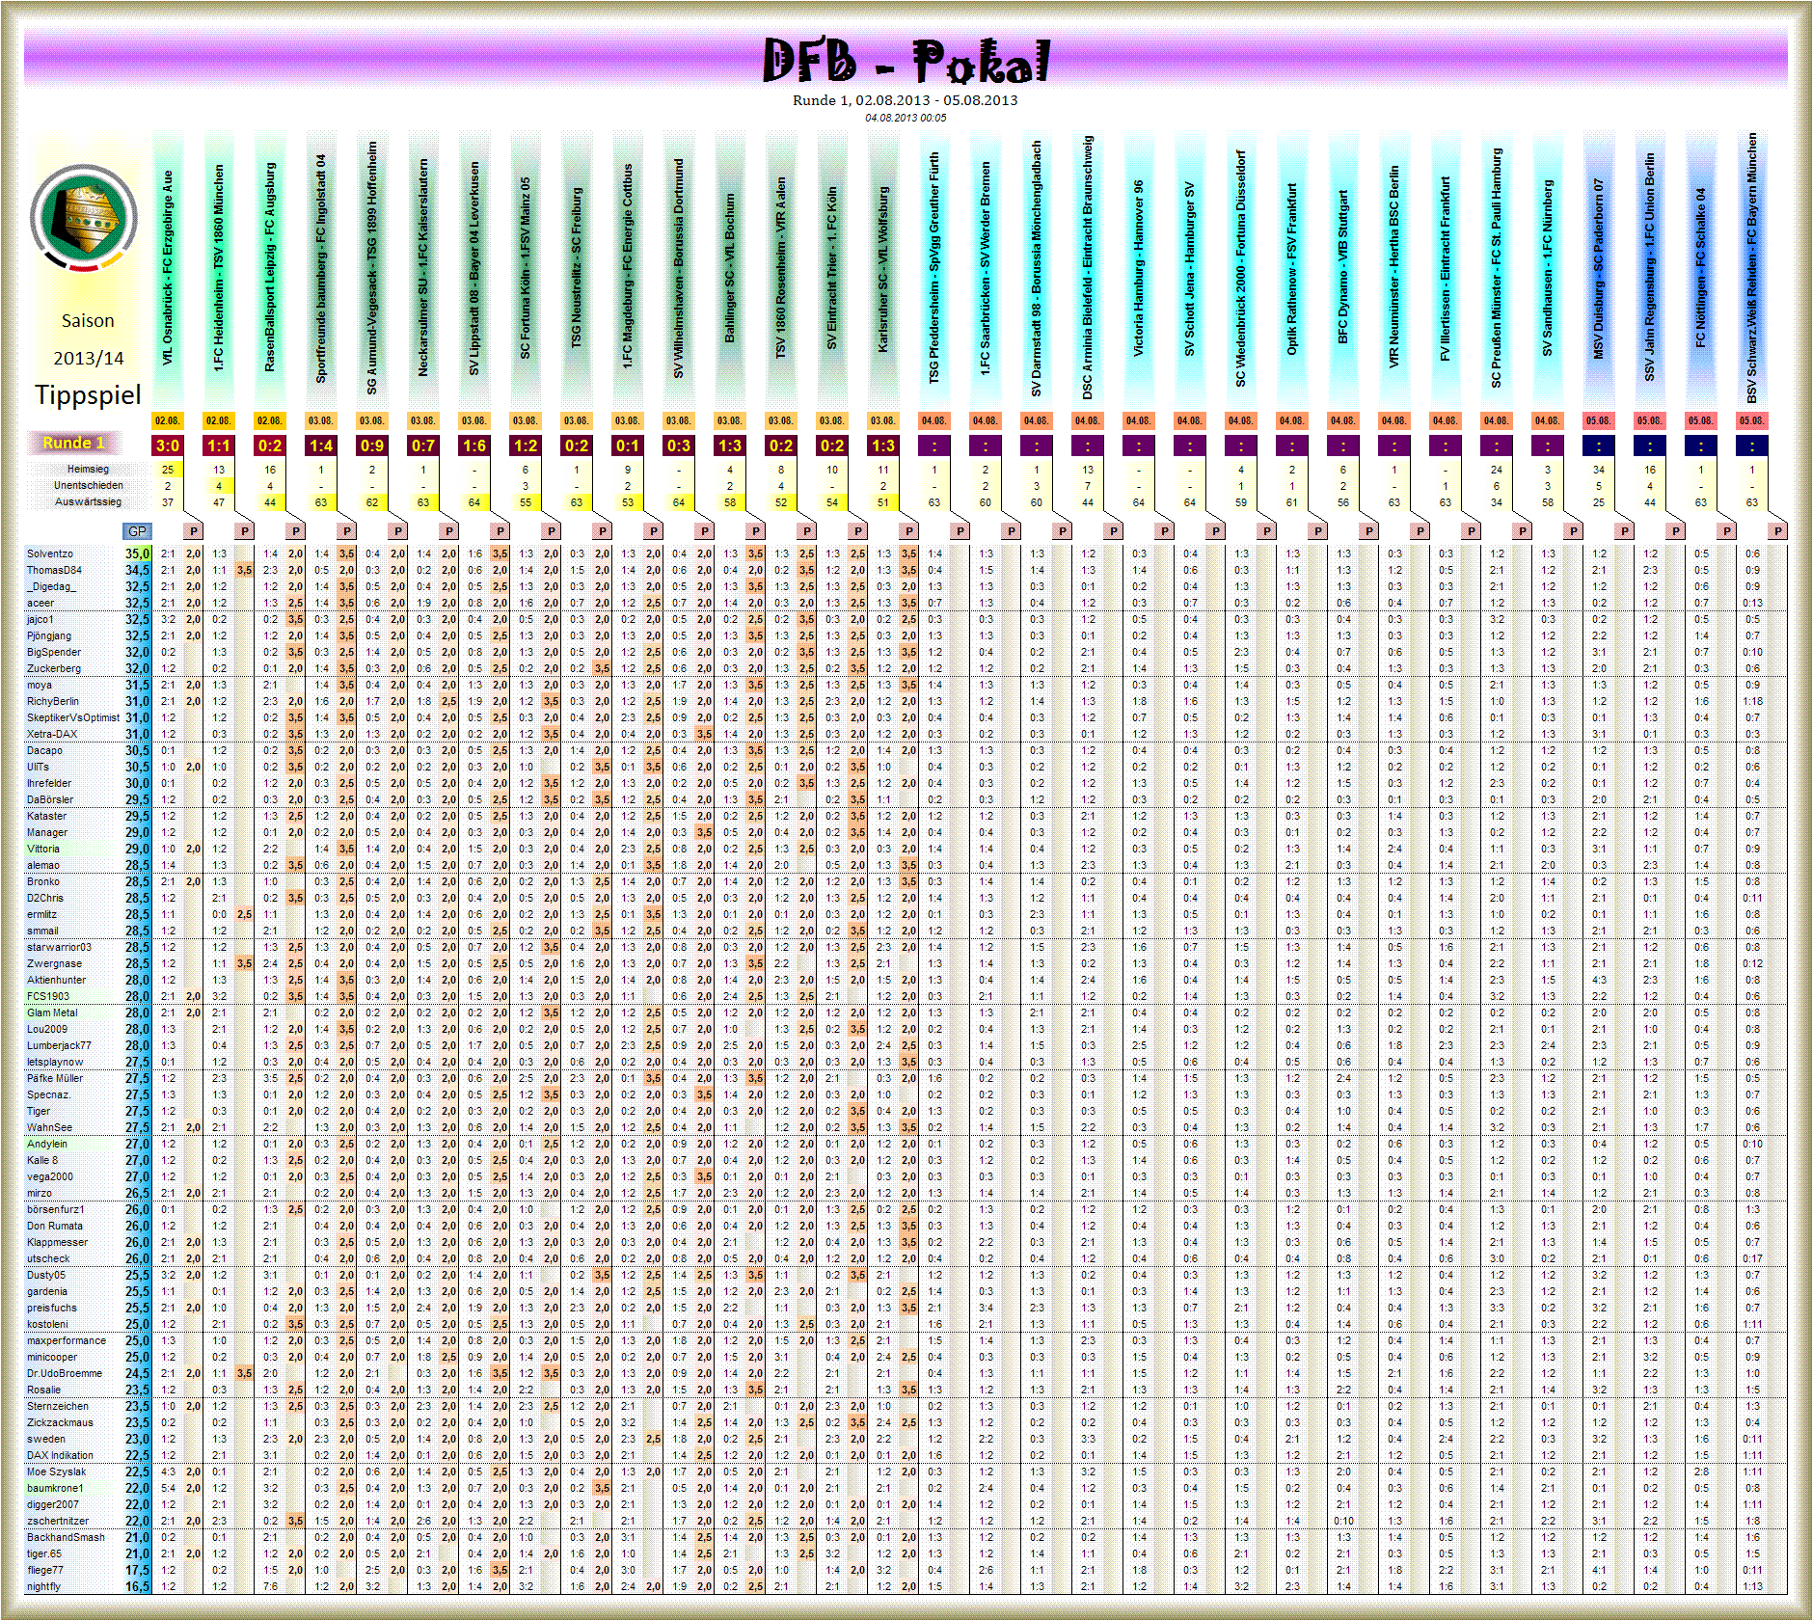This screenshot has height=1620, width=1812.
Task: Select player name Dr.UdoBroemme
Action: (x=65, y=1374)
